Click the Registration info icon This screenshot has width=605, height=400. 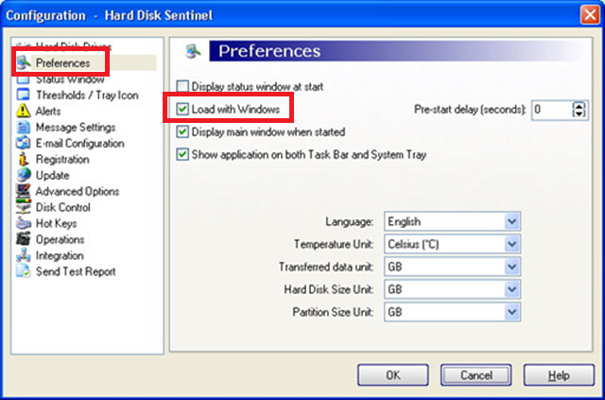[23, 159]
